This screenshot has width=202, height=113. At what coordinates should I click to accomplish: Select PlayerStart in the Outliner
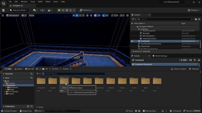pyautogui.click(x=145, y=46)
